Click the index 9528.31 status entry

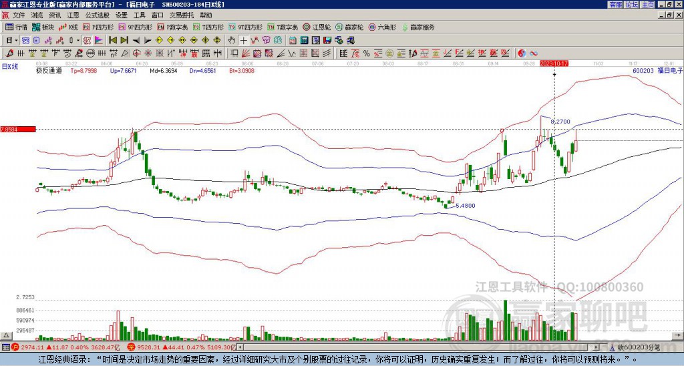(x=181, y=347)
